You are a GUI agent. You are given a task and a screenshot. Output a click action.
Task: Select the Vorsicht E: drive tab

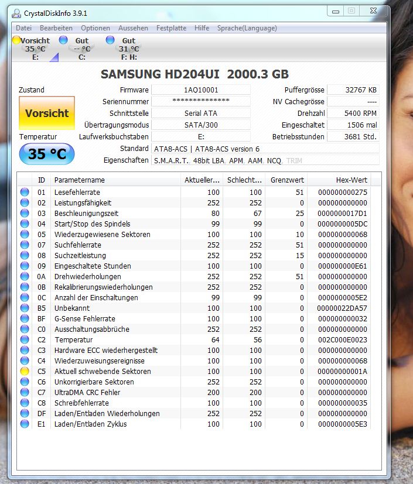[35, 49]
